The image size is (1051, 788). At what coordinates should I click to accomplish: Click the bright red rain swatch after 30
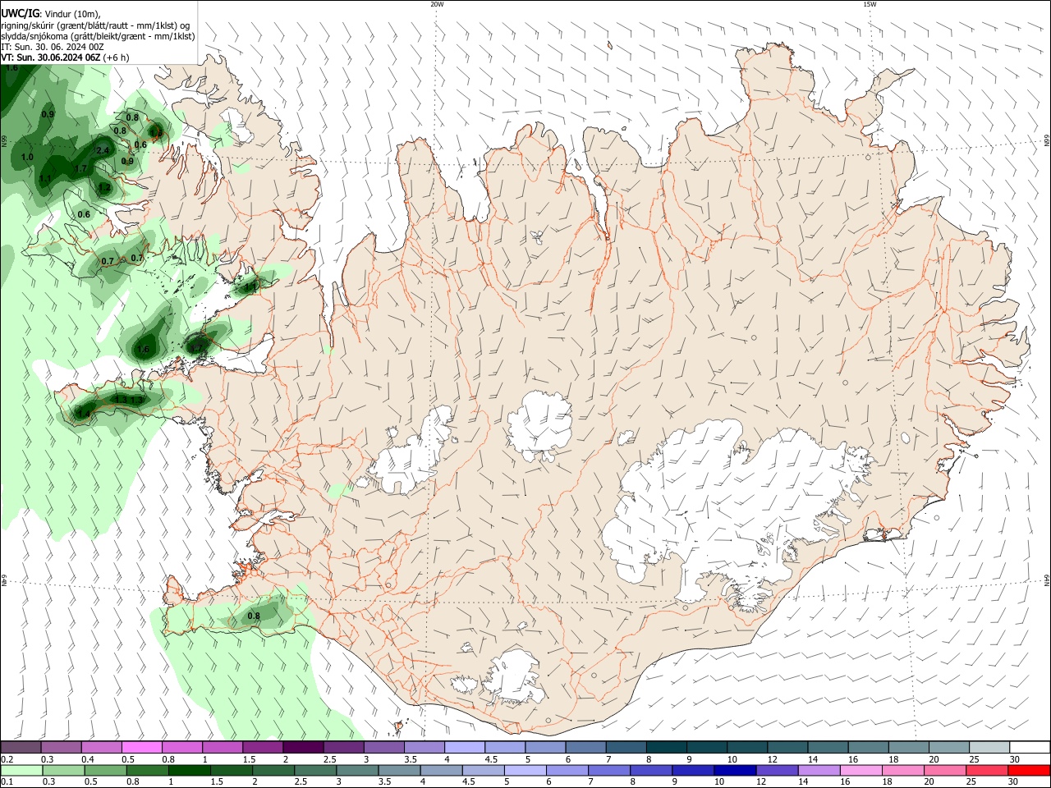[1028, 771]
